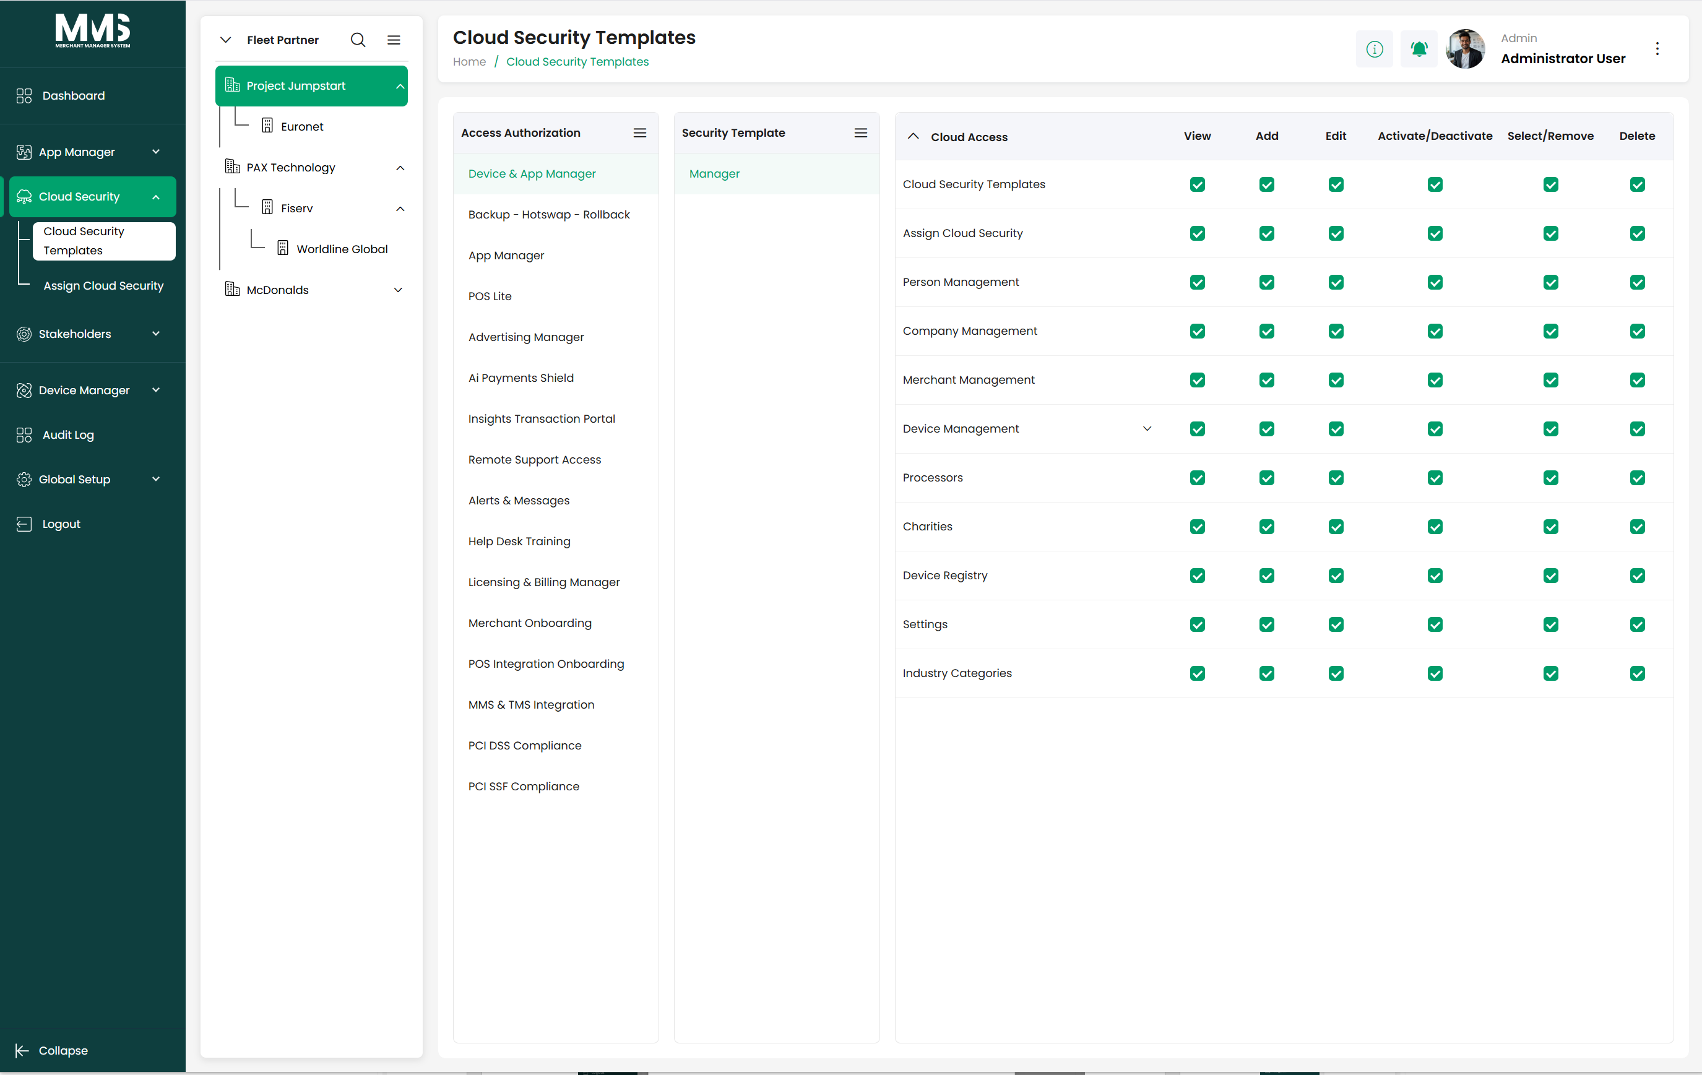Image resolution: width=1702 pixels, height=1075 pixels.
Task: Click the Stakeholders sidebar icon
Action: (x=24, y=334)
